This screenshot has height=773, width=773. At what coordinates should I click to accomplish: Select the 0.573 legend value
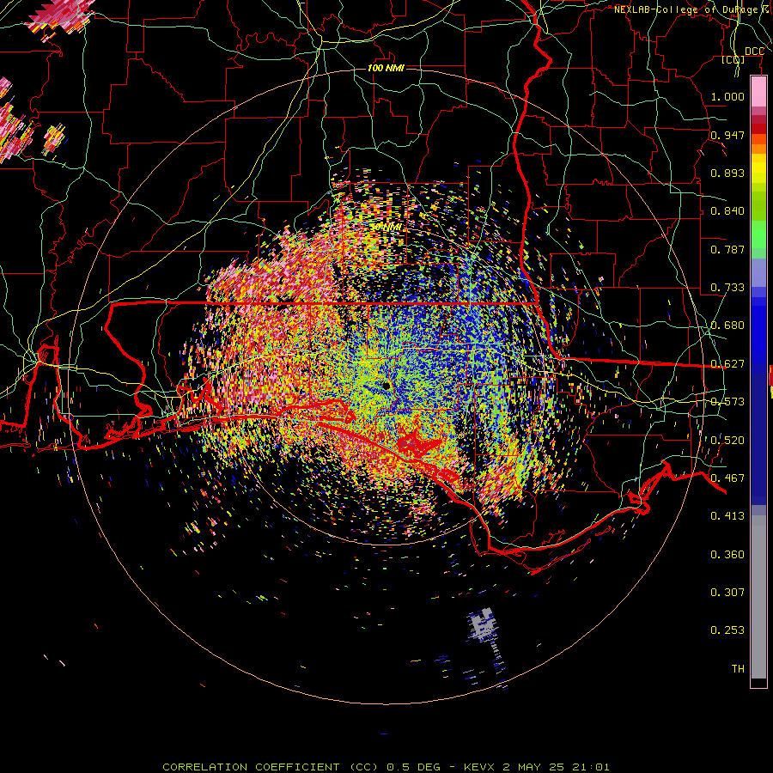(x=727, y=402)
